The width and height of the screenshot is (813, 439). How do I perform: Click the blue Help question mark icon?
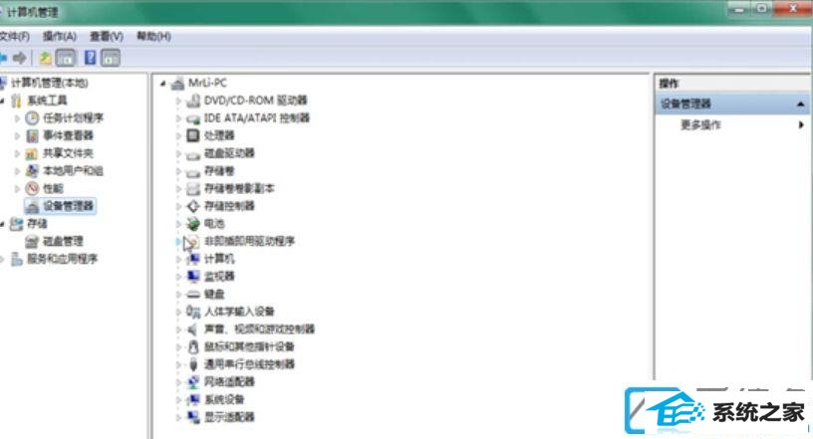[91, 58]
